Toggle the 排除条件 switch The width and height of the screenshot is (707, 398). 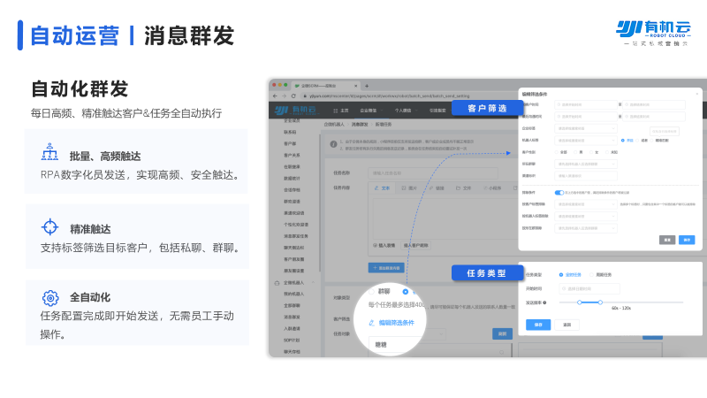point(559,192)
